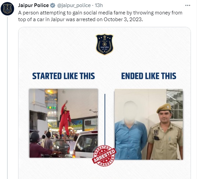The width and height of the screenshot is (198, 179).
Task: Click the blurred face of the blue-shirt man
Action: pos(130,111)
